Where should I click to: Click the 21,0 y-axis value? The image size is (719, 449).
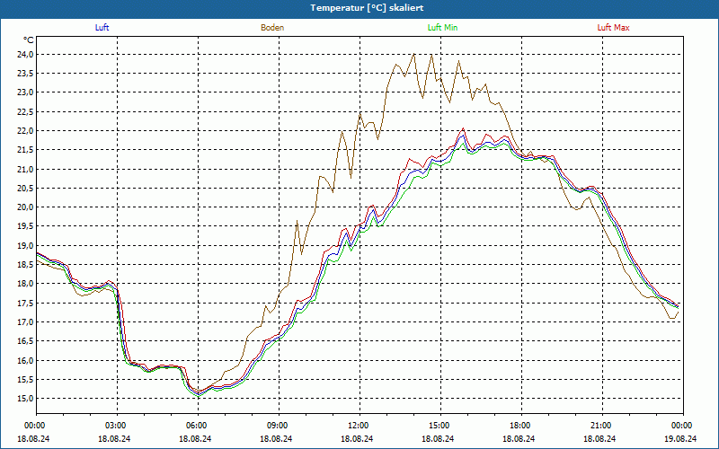coord(25,169)
